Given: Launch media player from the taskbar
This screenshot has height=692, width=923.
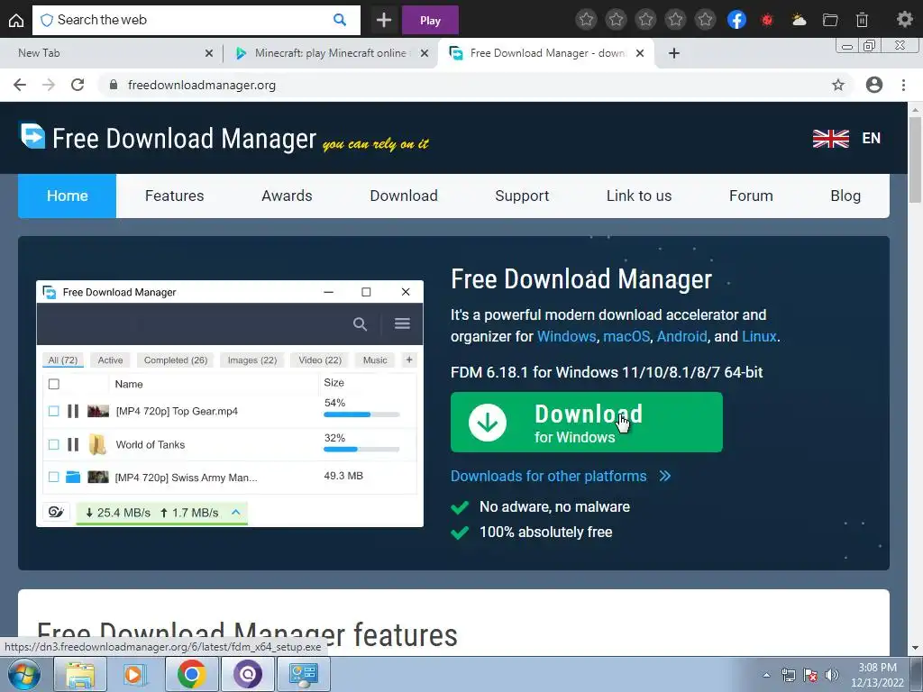Looking at the screenshot, I should click(x=135, y=674).
